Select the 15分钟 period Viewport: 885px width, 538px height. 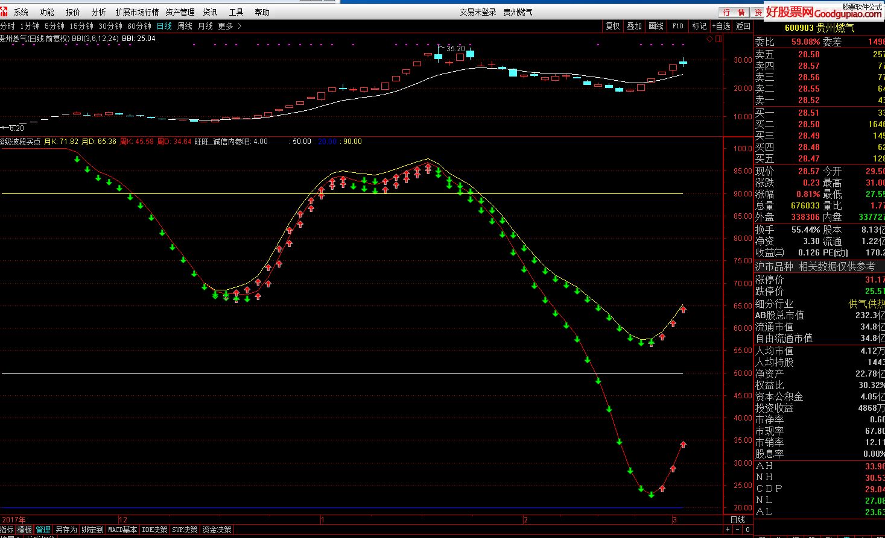tap(81, 26)
